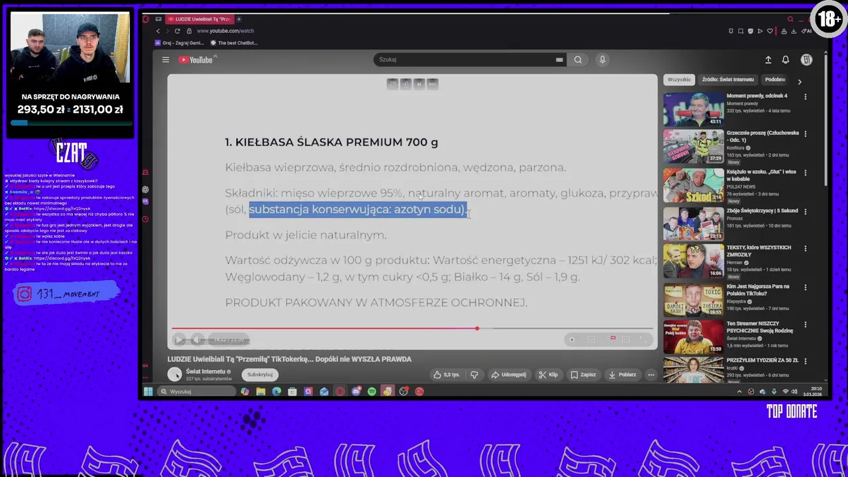The width and height of the screenshot is (848, 477).
Task: Click the www.youtube.com/watch address bar
Action: point(225,31)
